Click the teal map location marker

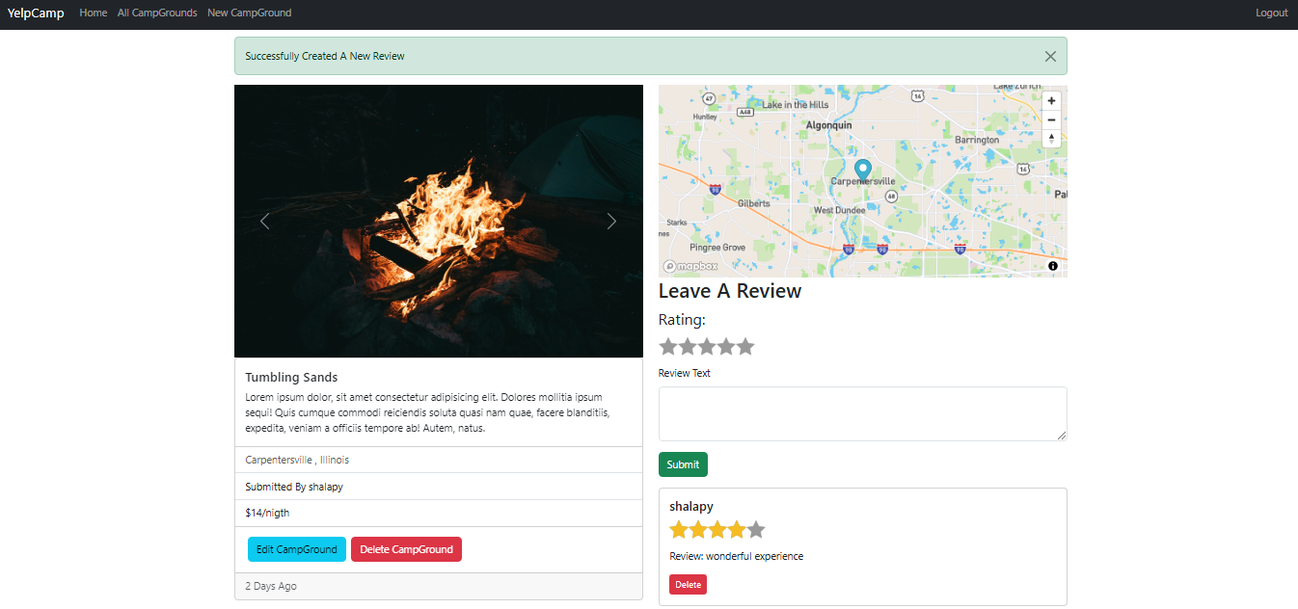point(862,172)
